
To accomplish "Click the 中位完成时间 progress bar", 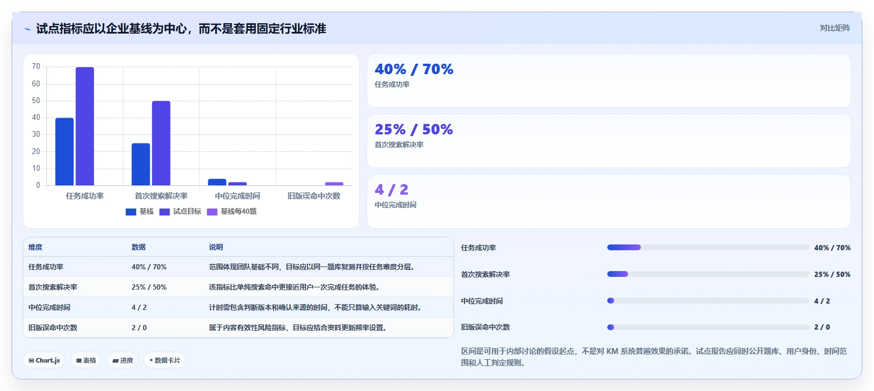I will tap(708, 301).
